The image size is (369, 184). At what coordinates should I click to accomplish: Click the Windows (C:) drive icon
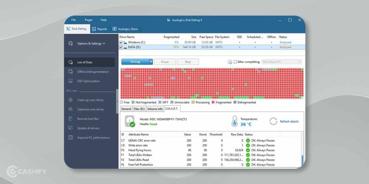(x=125, y=42)
